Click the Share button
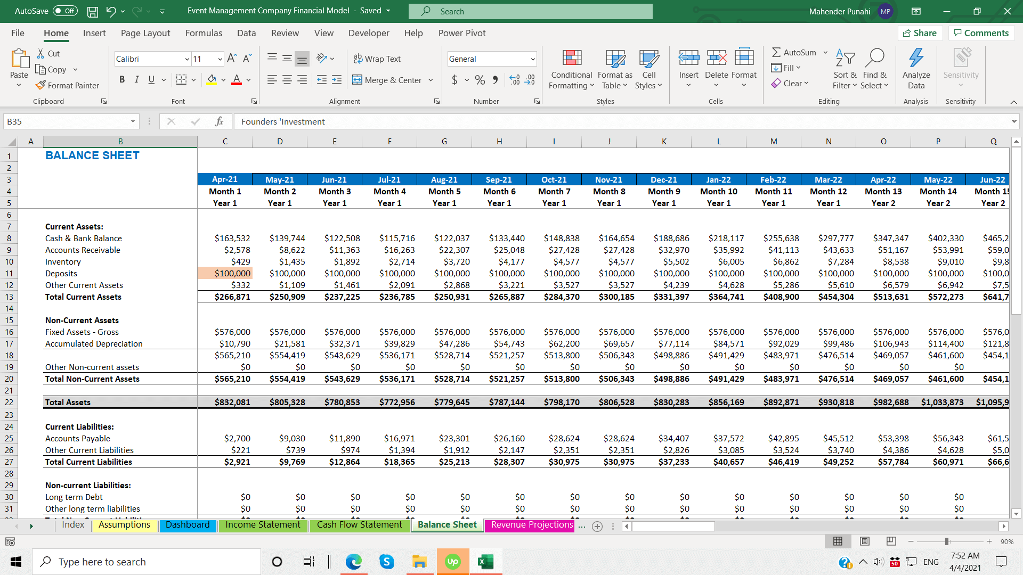Image resolution: width=1023 pixels, height=575 pixels. [x=920, y=33]
